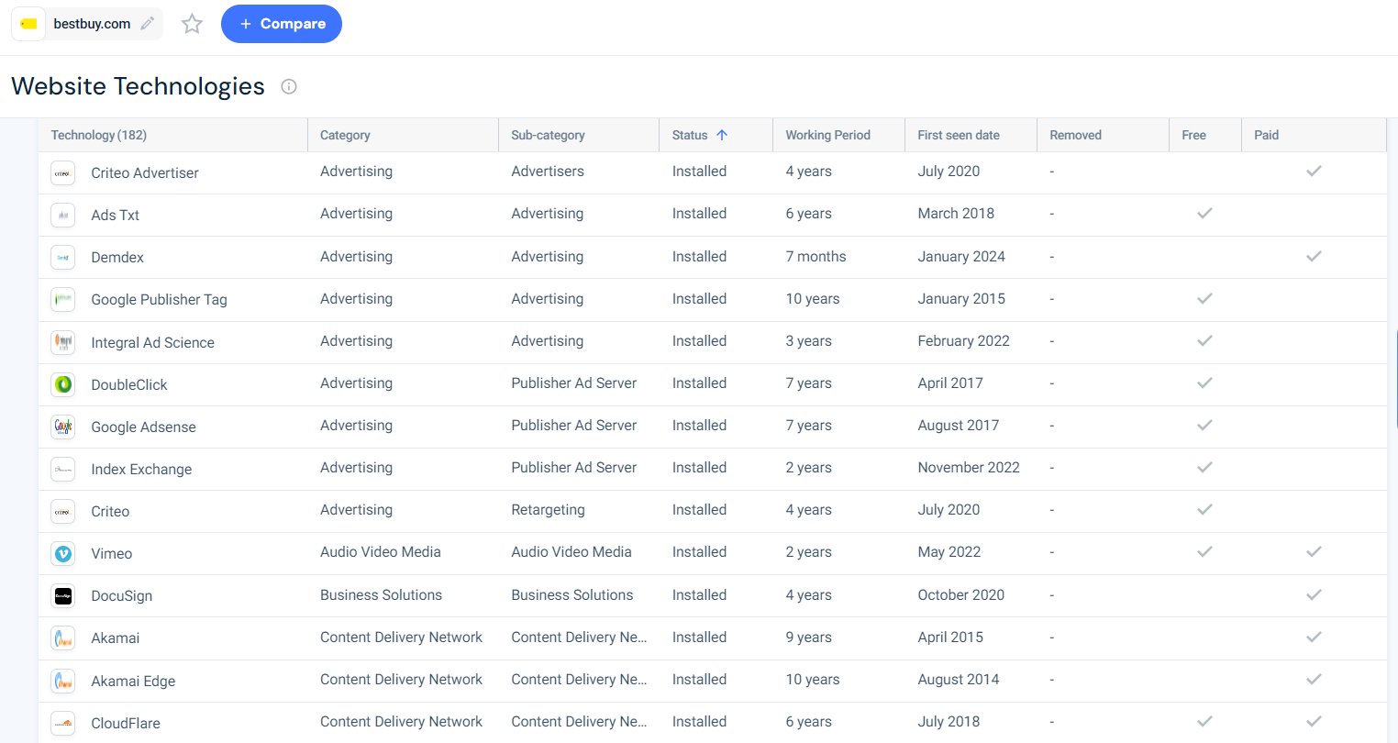
Task: Click the Akamai Edge logo icon
Action: pyautogui.click(x=62, y=681)
